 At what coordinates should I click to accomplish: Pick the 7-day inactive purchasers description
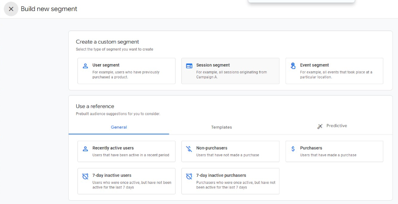coord(235,185)
